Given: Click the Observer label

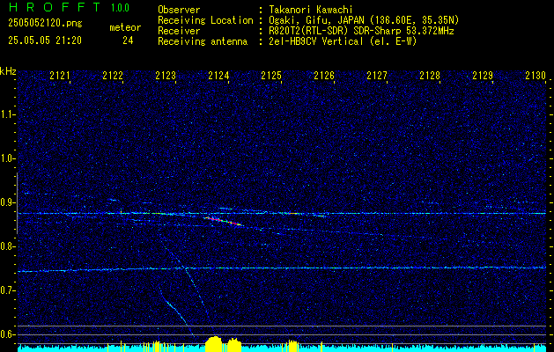Looking at the screenshot, I should coord(179,10).
